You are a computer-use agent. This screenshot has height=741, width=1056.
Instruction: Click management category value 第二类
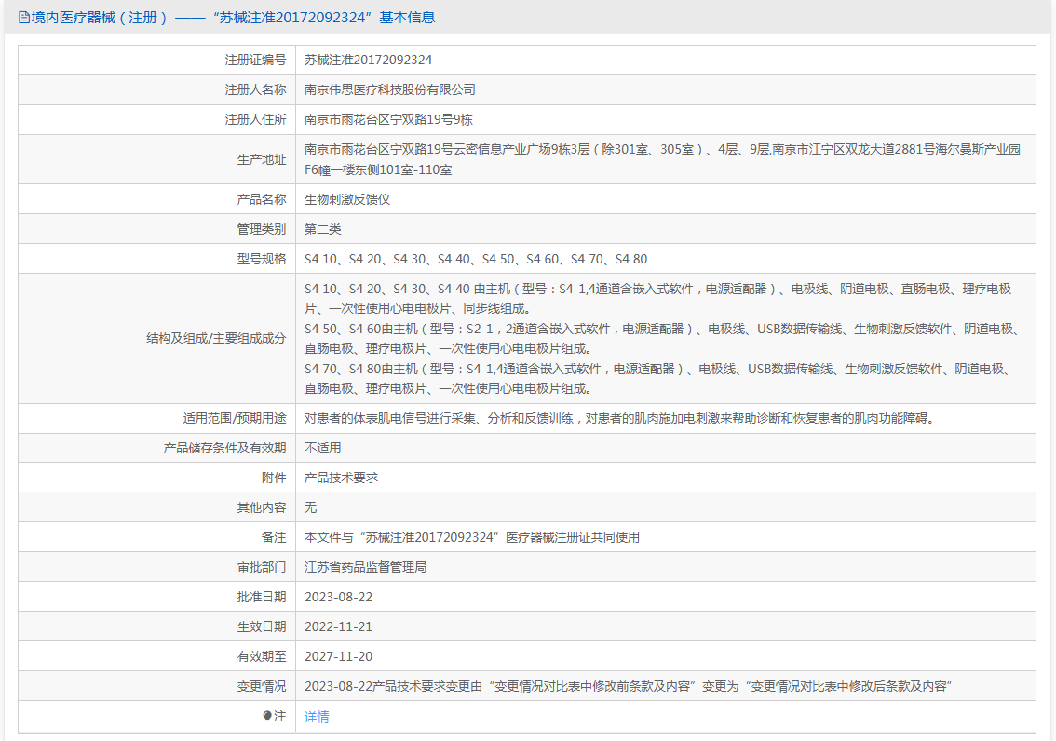[x=323, y=229]
